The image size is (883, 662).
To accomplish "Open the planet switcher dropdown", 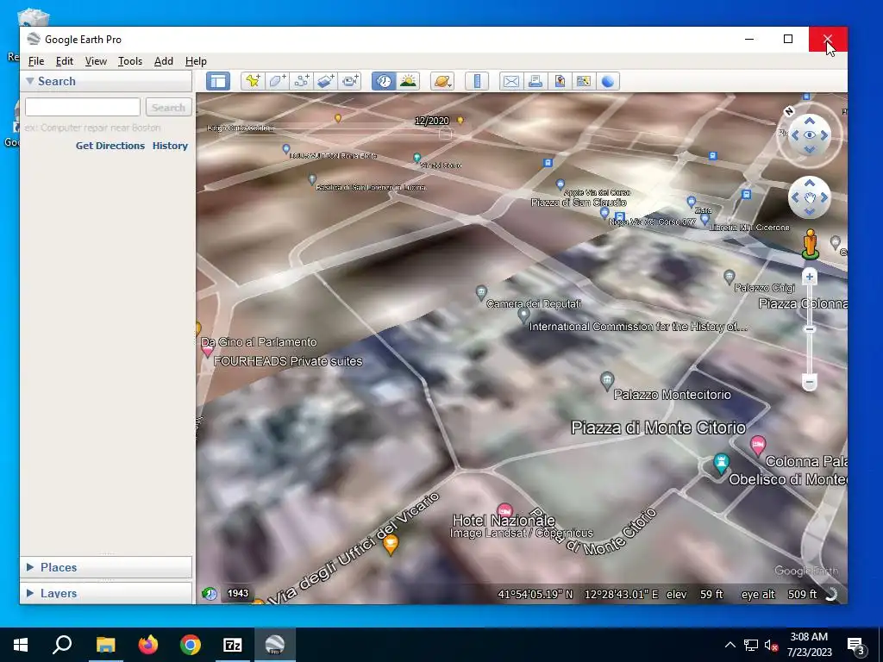I will point(442,81).
